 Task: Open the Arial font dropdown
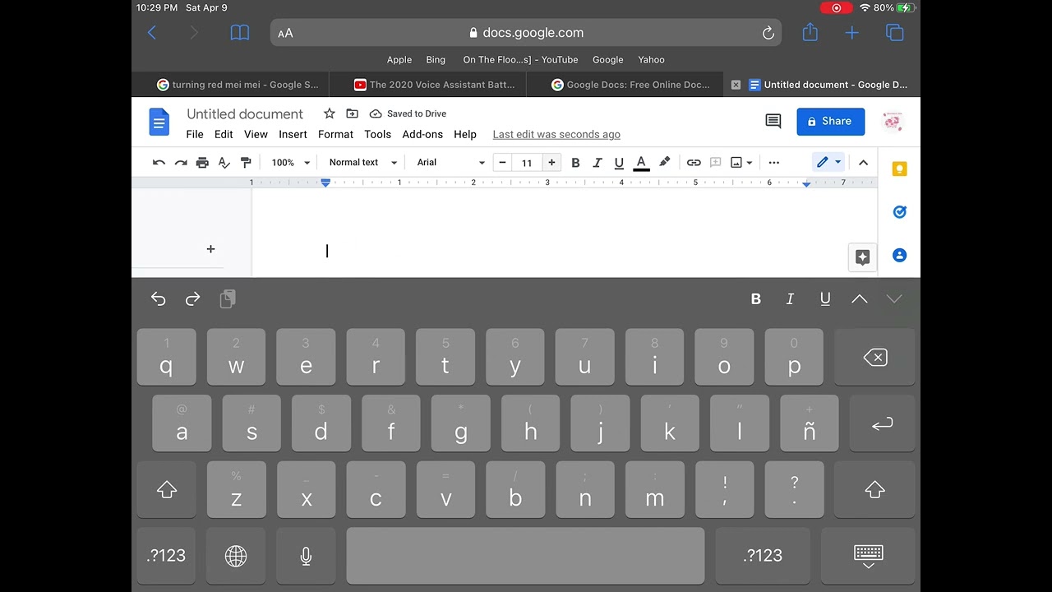click(450, 163)
